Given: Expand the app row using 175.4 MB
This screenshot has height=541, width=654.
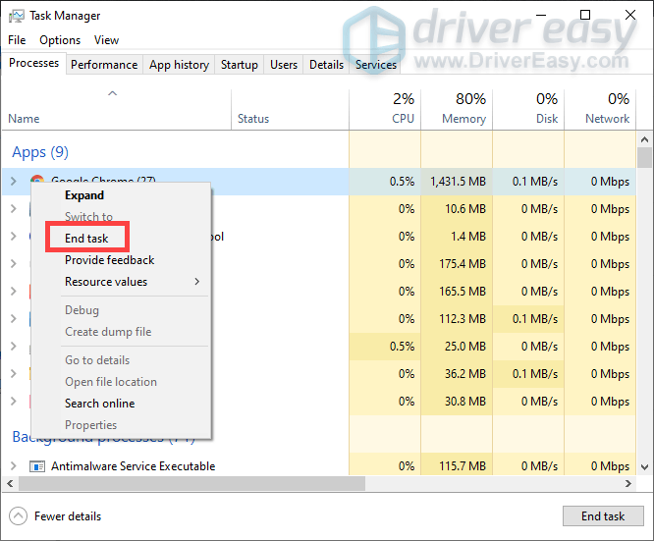Looking at the screenshot, I should pyautogui.click(x=14, y=263).
